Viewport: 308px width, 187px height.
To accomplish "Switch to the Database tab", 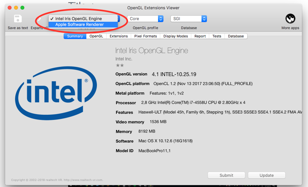I will pos(236,36).
